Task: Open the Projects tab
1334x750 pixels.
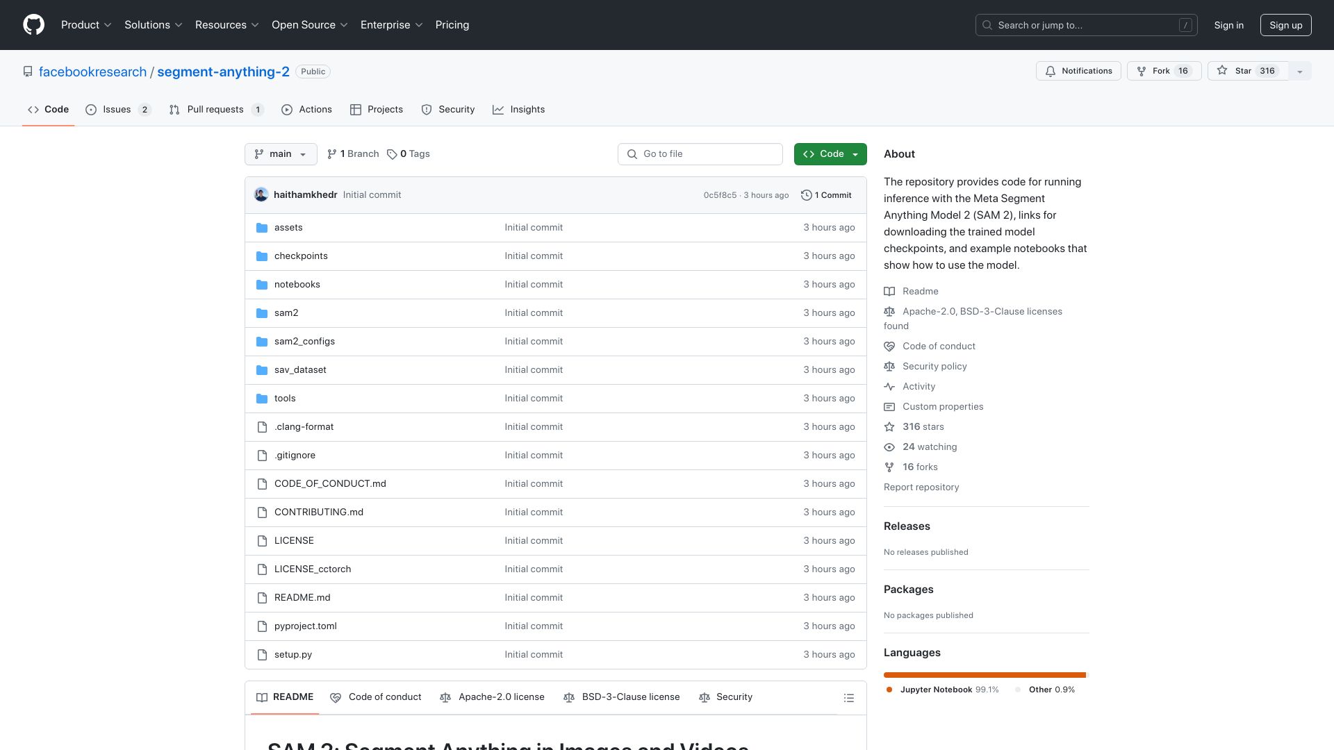Action: click(x=377, y=110)
